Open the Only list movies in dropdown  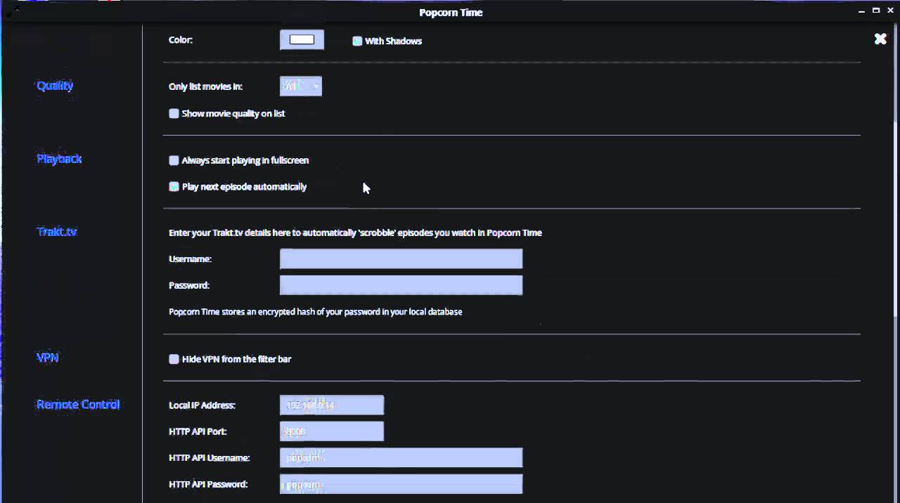click(x=301, y=86)
